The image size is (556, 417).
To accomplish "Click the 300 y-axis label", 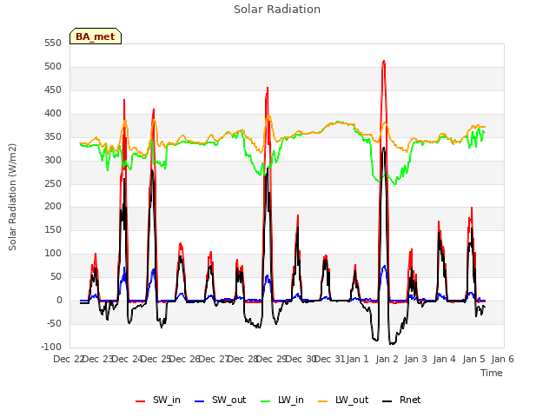I will (53, 160).
